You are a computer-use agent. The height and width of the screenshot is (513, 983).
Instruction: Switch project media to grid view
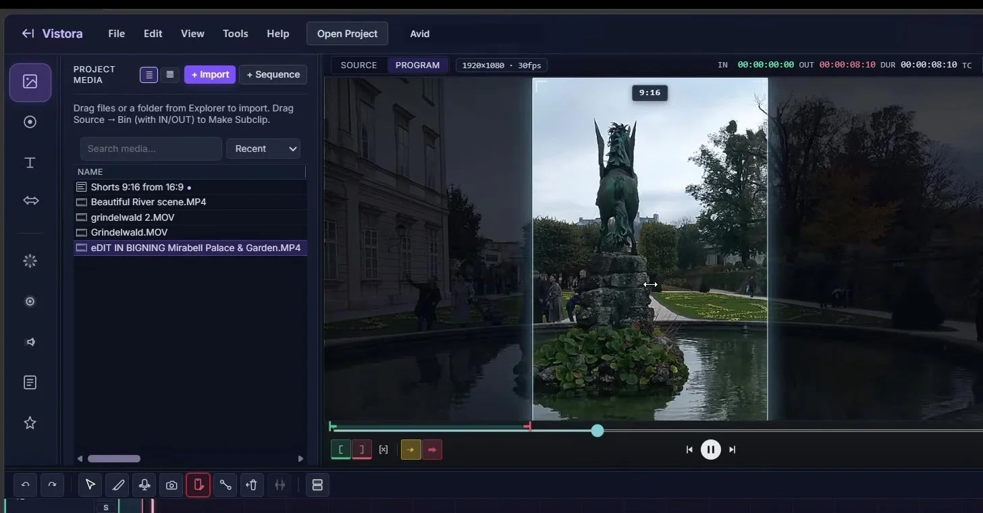click(170, 74)
